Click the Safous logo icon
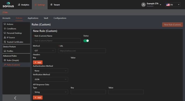Screen dimensions: 185x101 click(8, 3)
